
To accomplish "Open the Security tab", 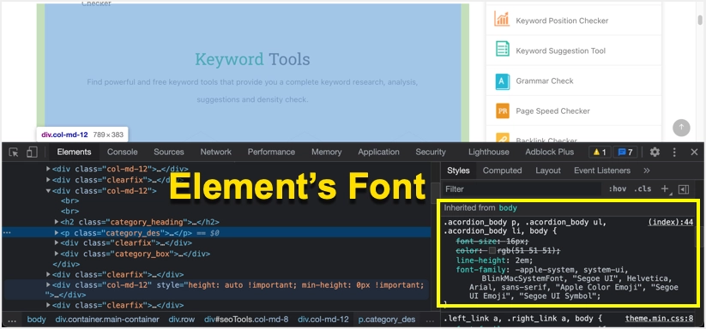I will 431,152.
